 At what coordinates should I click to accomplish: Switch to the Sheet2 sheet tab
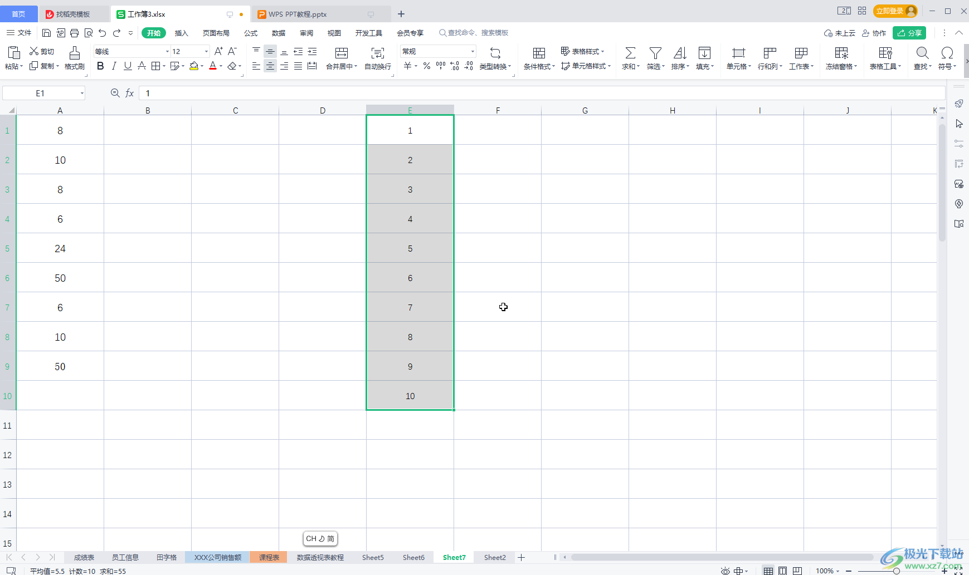[495, 557]
